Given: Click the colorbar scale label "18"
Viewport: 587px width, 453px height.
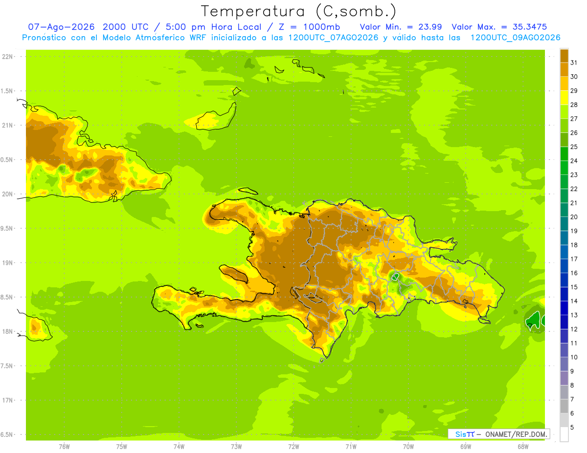Looking at the screenshot, I should tap(574, 245).
